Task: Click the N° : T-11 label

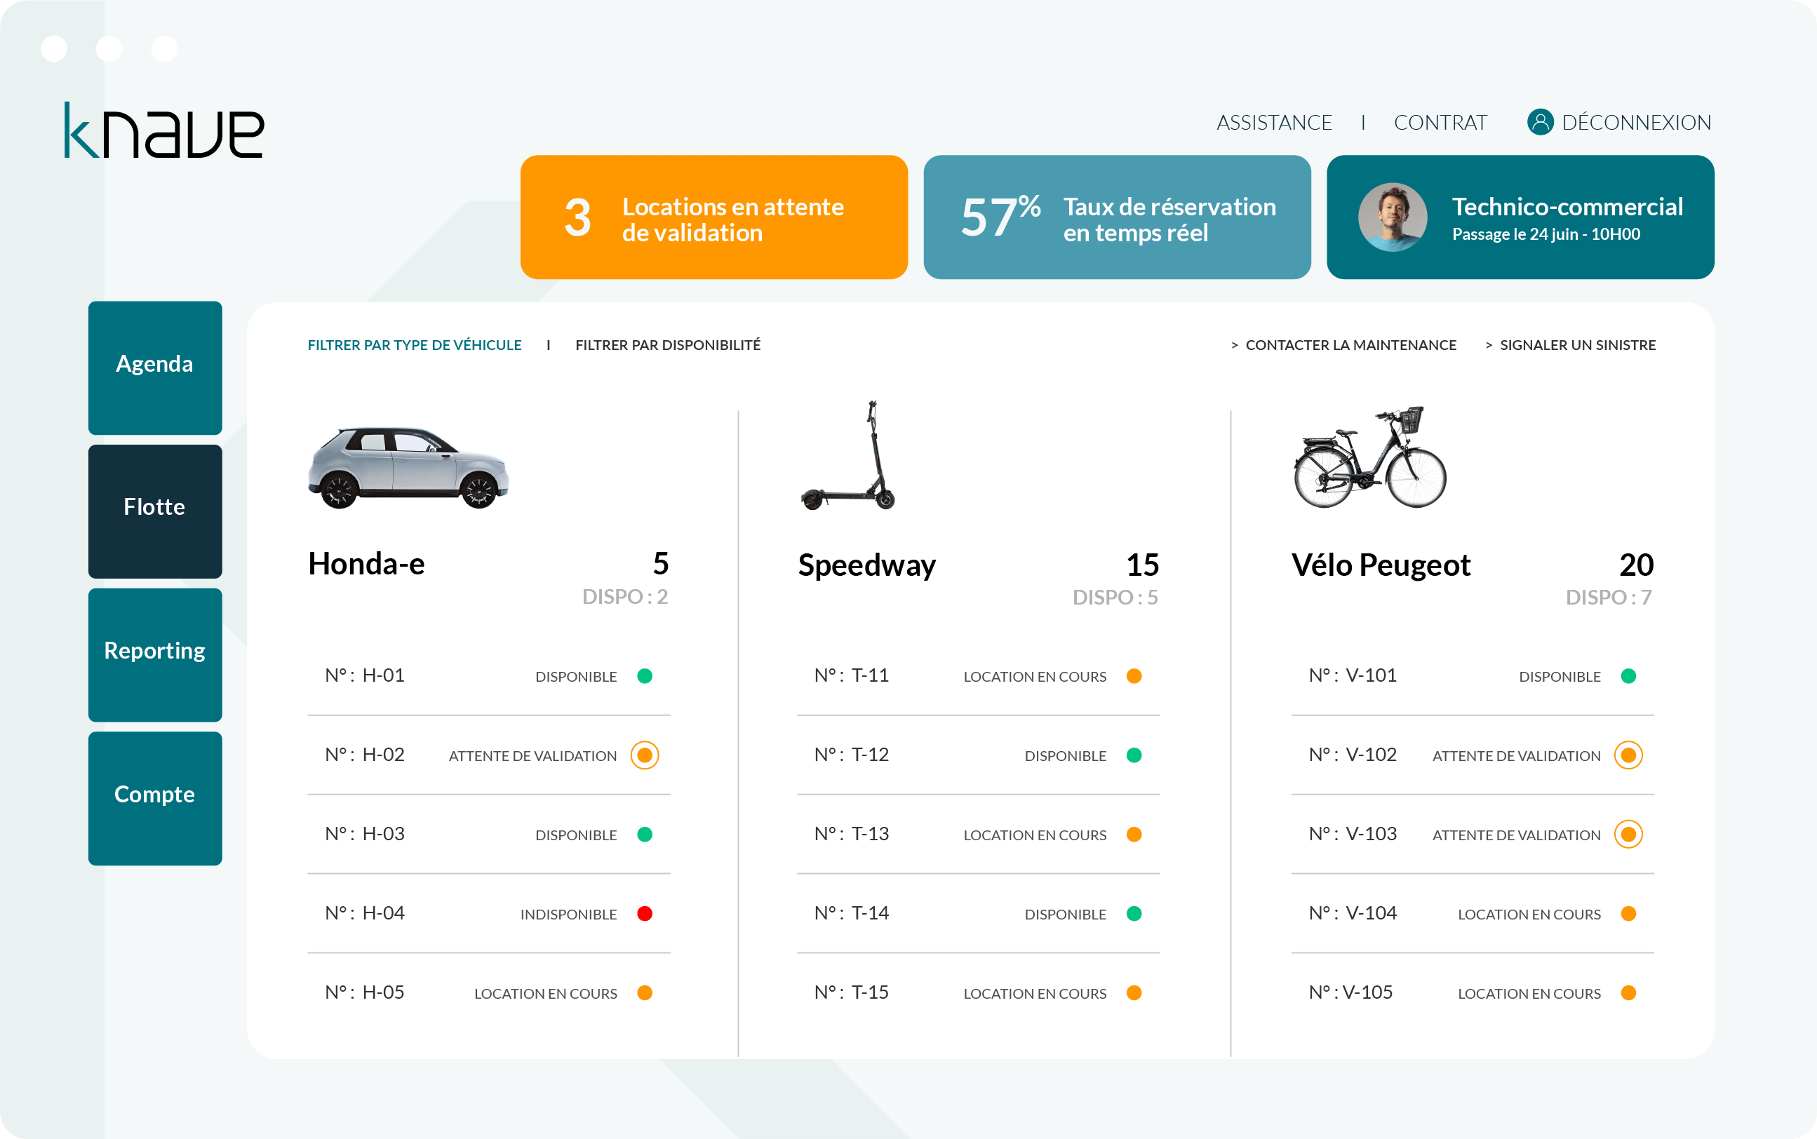Action: point(851,675)
